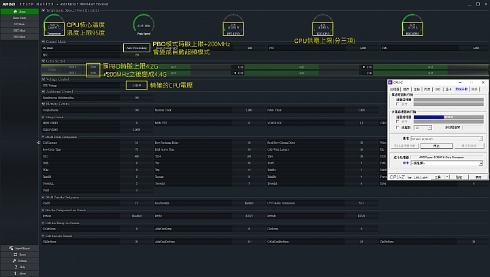Click the blue 參考 reference link in CPU-Z
This screenshot has width=490, height=277.
point(406,163)
